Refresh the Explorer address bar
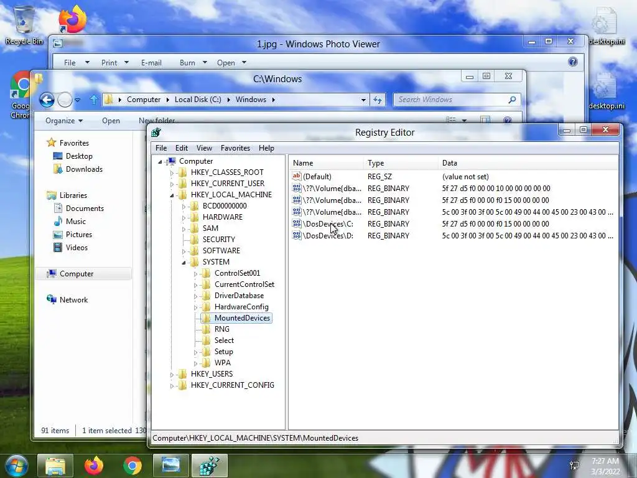Image resolution: width=637 pixels, height=478 pixels. point(378,100)
